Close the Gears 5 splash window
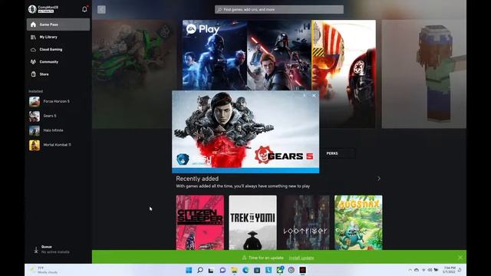The width and height of the screenshot is (491, 276). (x=314, y=96)
